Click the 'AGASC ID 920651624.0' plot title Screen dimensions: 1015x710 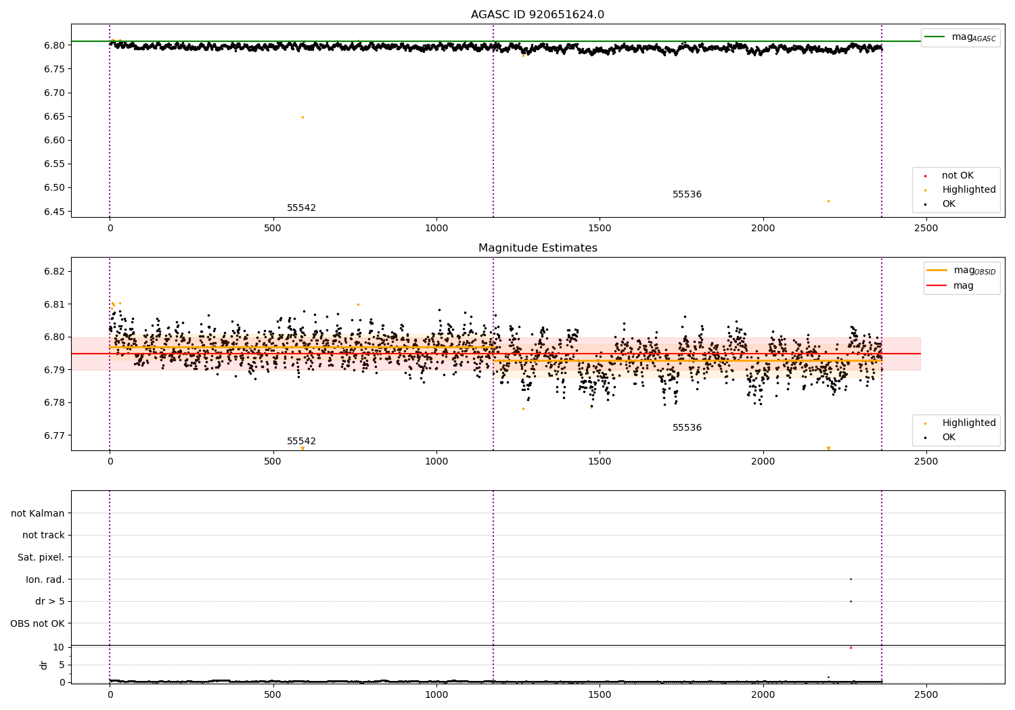[x=537, y=15]
